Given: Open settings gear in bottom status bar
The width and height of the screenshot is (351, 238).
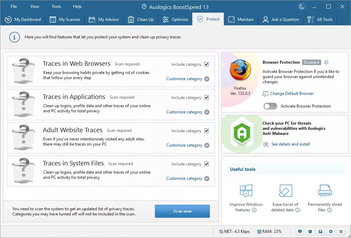Looking at the screenshot, I should point(330,231).
